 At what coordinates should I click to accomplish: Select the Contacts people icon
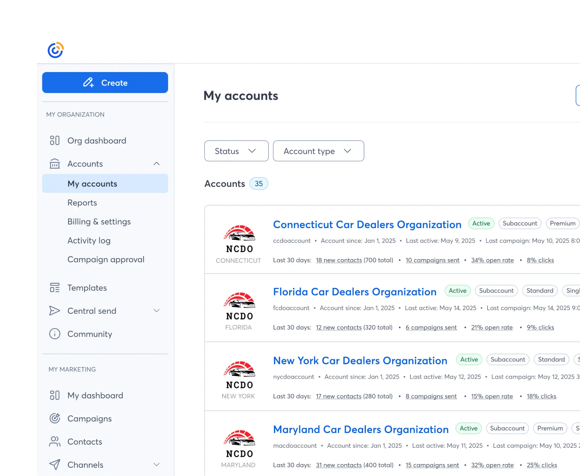[55, 442]
